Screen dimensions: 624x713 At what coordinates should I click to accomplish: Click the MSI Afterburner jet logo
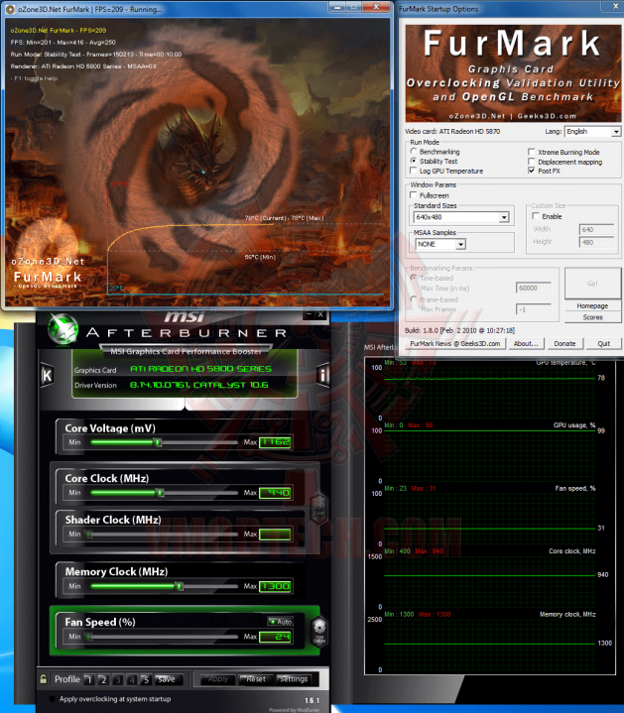click(x=63, y=329)
